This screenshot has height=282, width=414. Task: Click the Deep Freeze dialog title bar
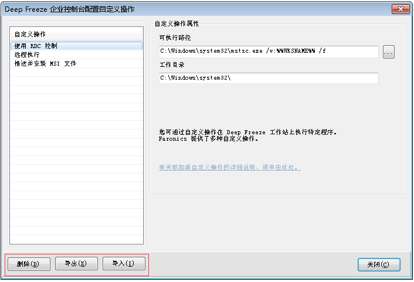(176, 9)
